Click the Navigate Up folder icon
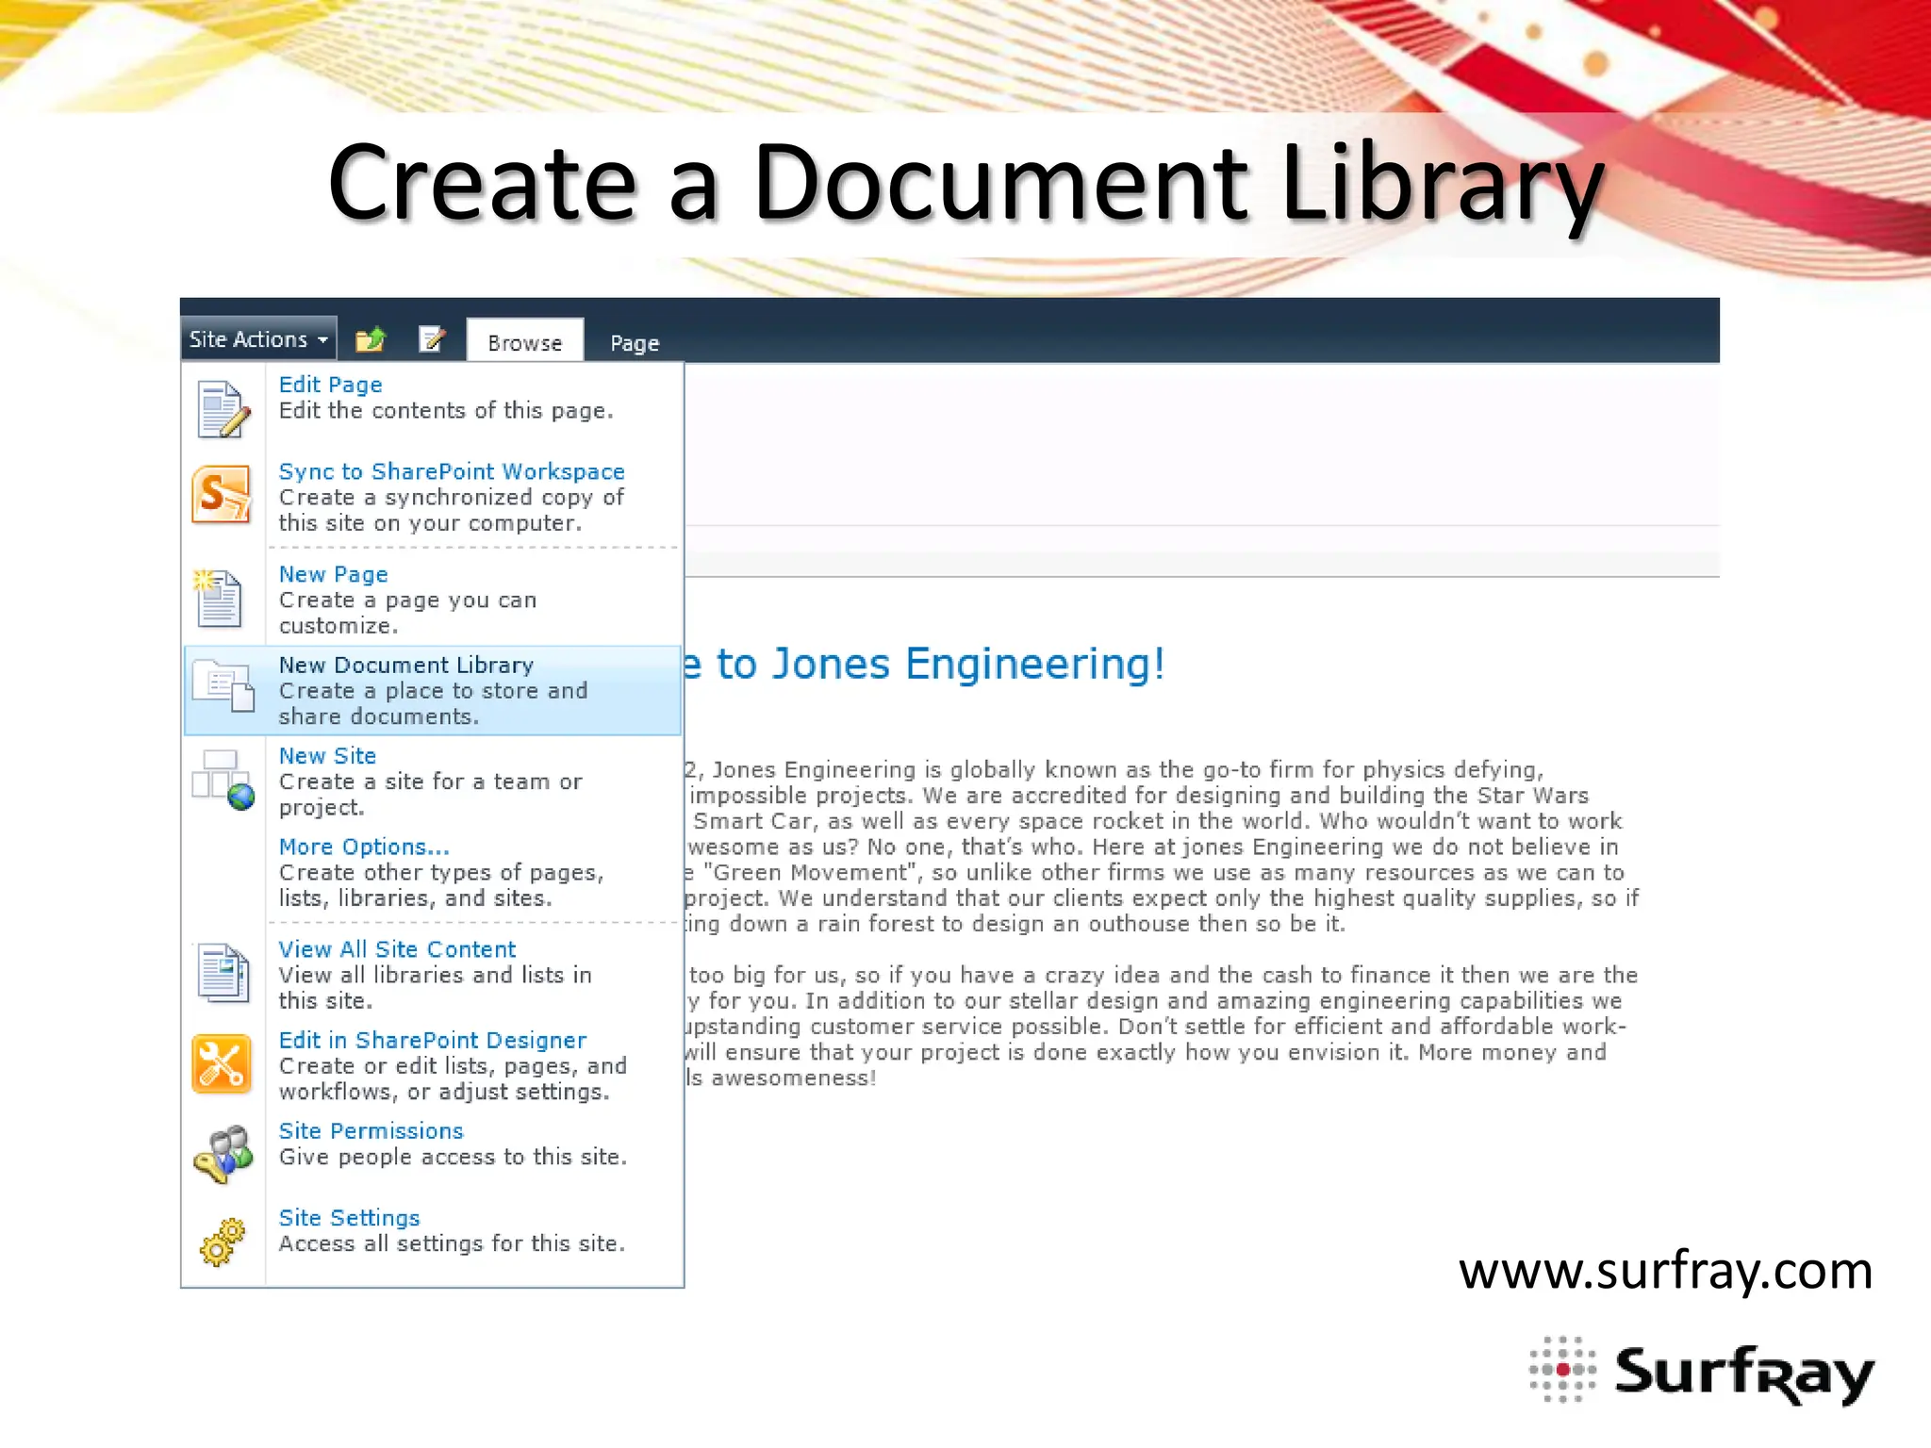This screenshot has height=1448, width=1931. click(x=371, y=339)
